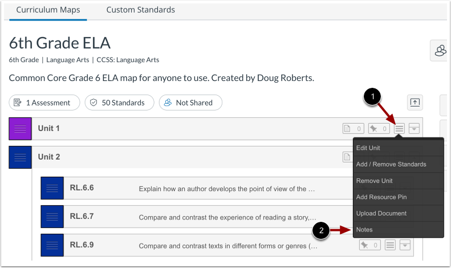Image resolution: width=451 pixels, height=268 pixels.
Task: Click the 1 Assessment button
Action: pos(44,103)
